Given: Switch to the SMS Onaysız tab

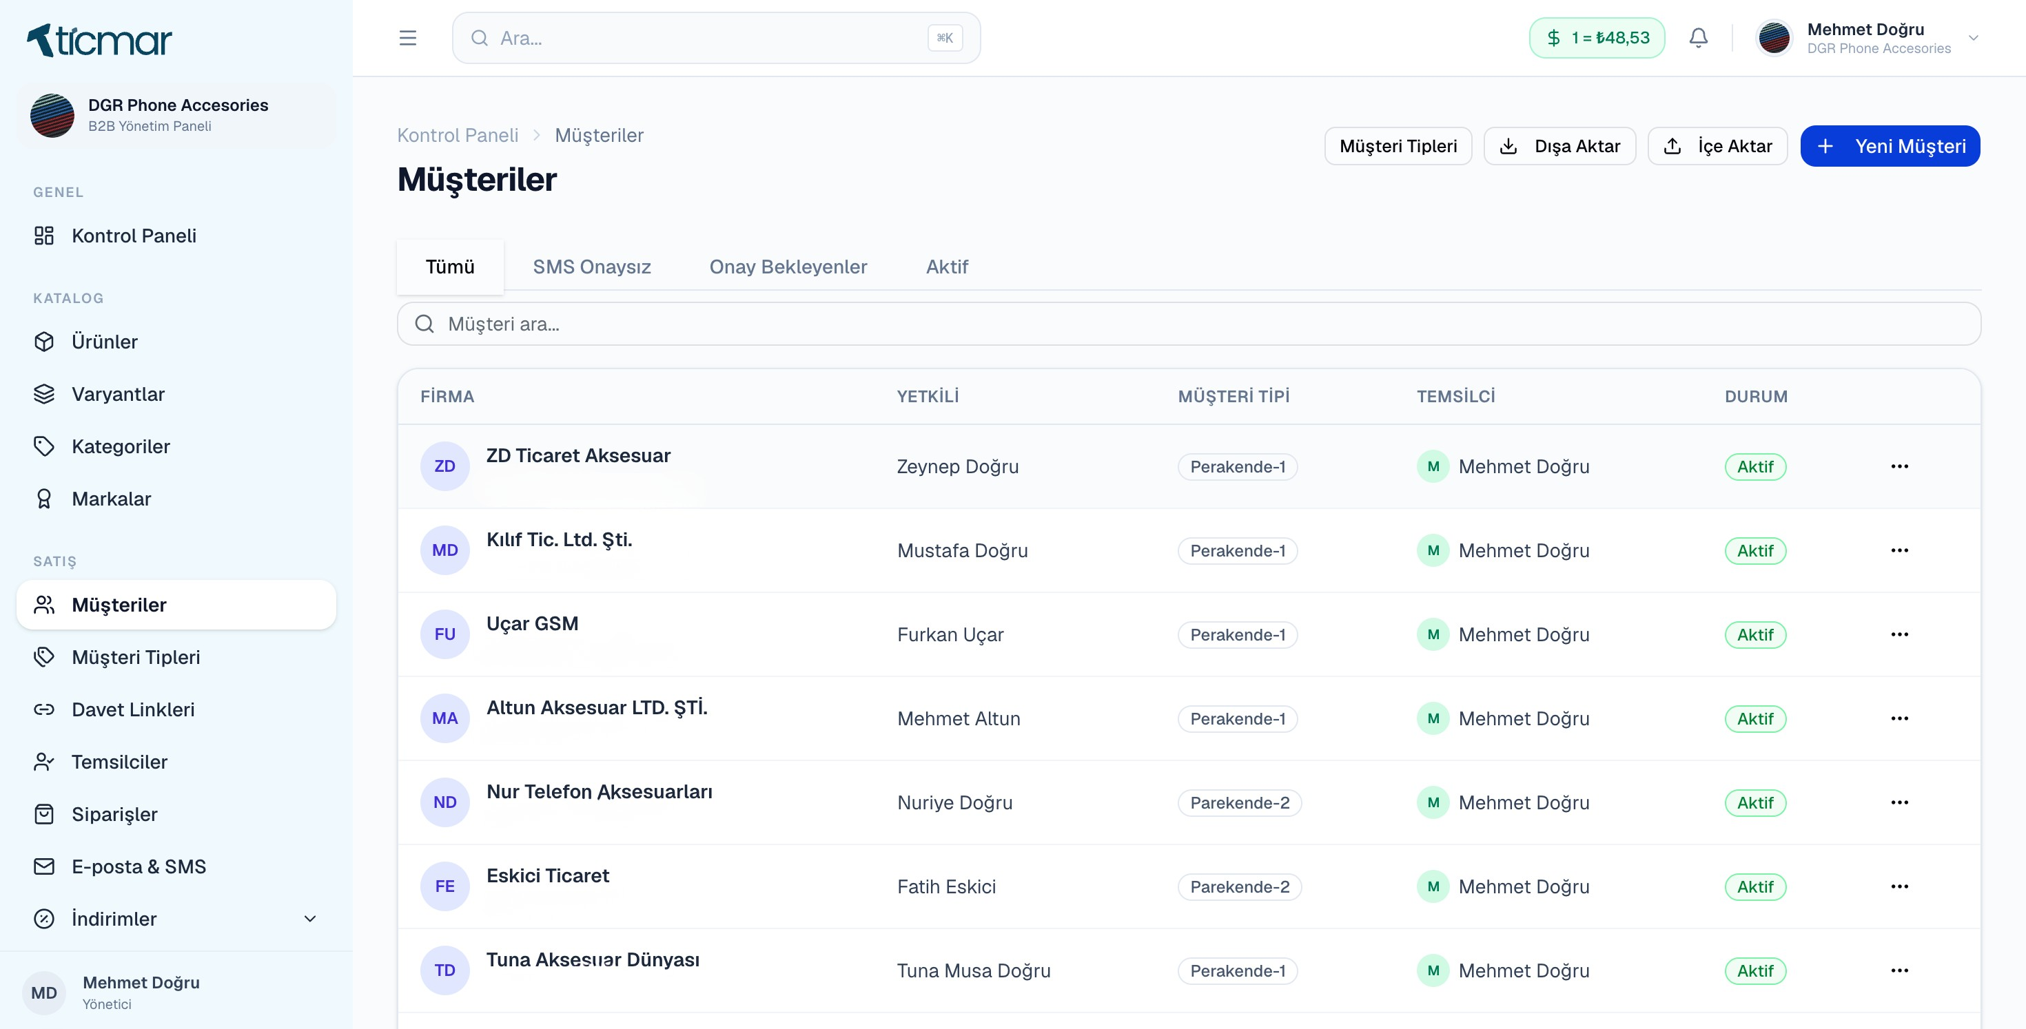Looking at the screenshot, I should tap(591, 267).
